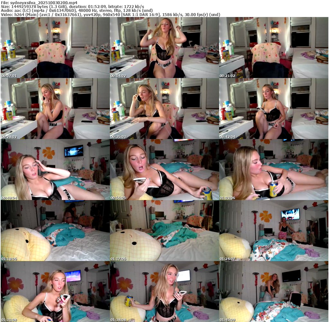The width and height of the screenshot is (329, 322).
Task: Open the thumbnail frame stamped 01:45:09
Action: pyautogui.click(x=274, y=292)
